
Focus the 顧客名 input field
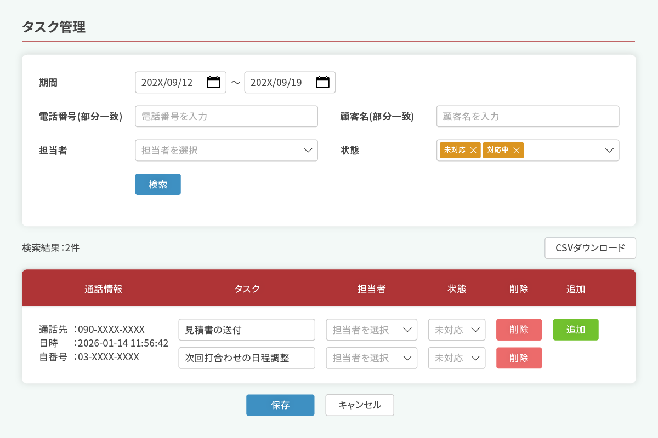coord(527,117)
